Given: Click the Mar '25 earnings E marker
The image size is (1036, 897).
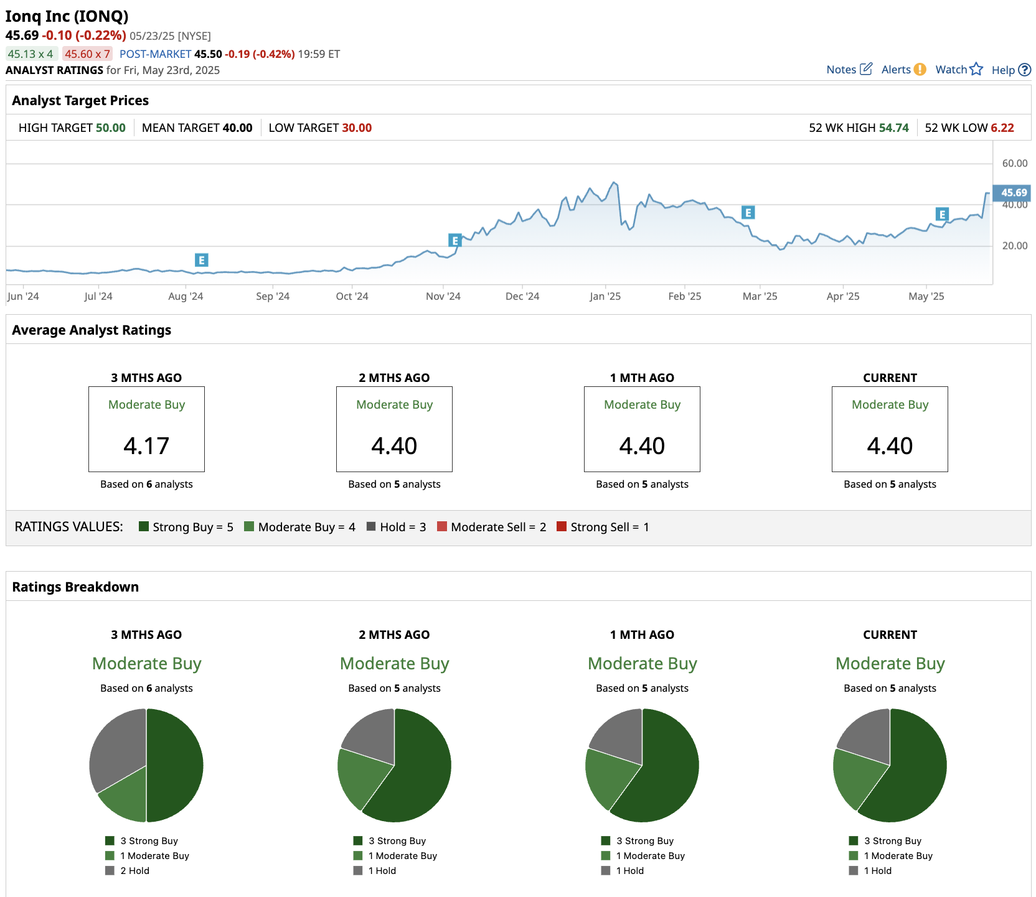Looking at the screenshot, I should pos(748,213).
